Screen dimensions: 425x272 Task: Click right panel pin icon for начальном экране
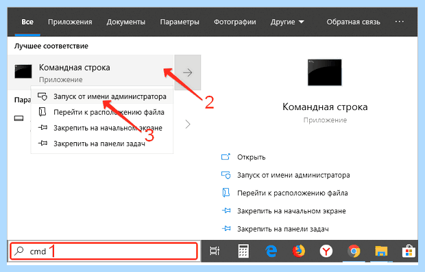pyautogui.click(x=226, y=210)
